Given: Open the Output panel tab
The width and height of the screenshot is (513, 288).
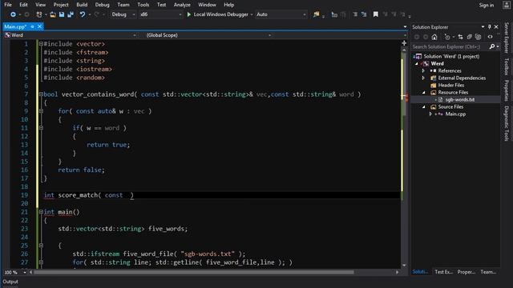Looking at the screenshot, I should (10, 282).
